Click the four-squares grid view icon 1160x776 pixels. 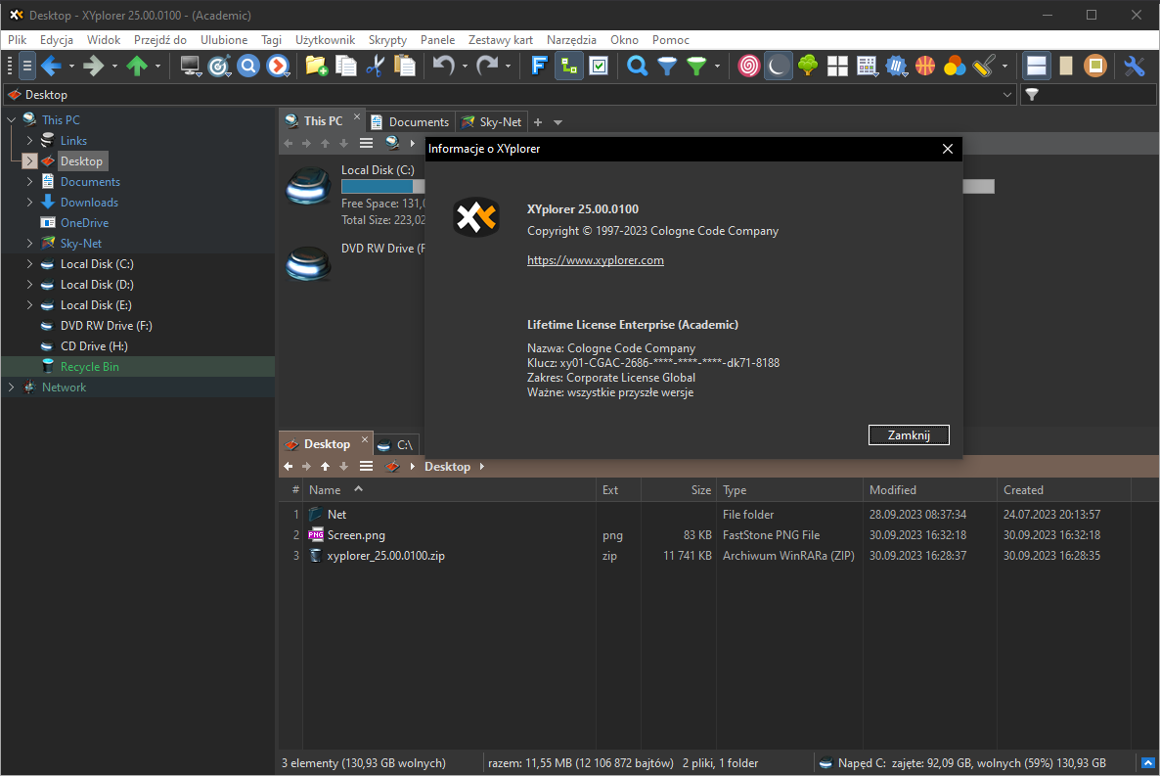(837, 67)
